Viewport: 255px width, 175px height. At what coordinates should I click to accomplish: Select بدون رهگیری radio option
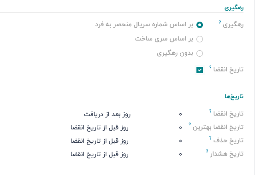coord(200,53)
